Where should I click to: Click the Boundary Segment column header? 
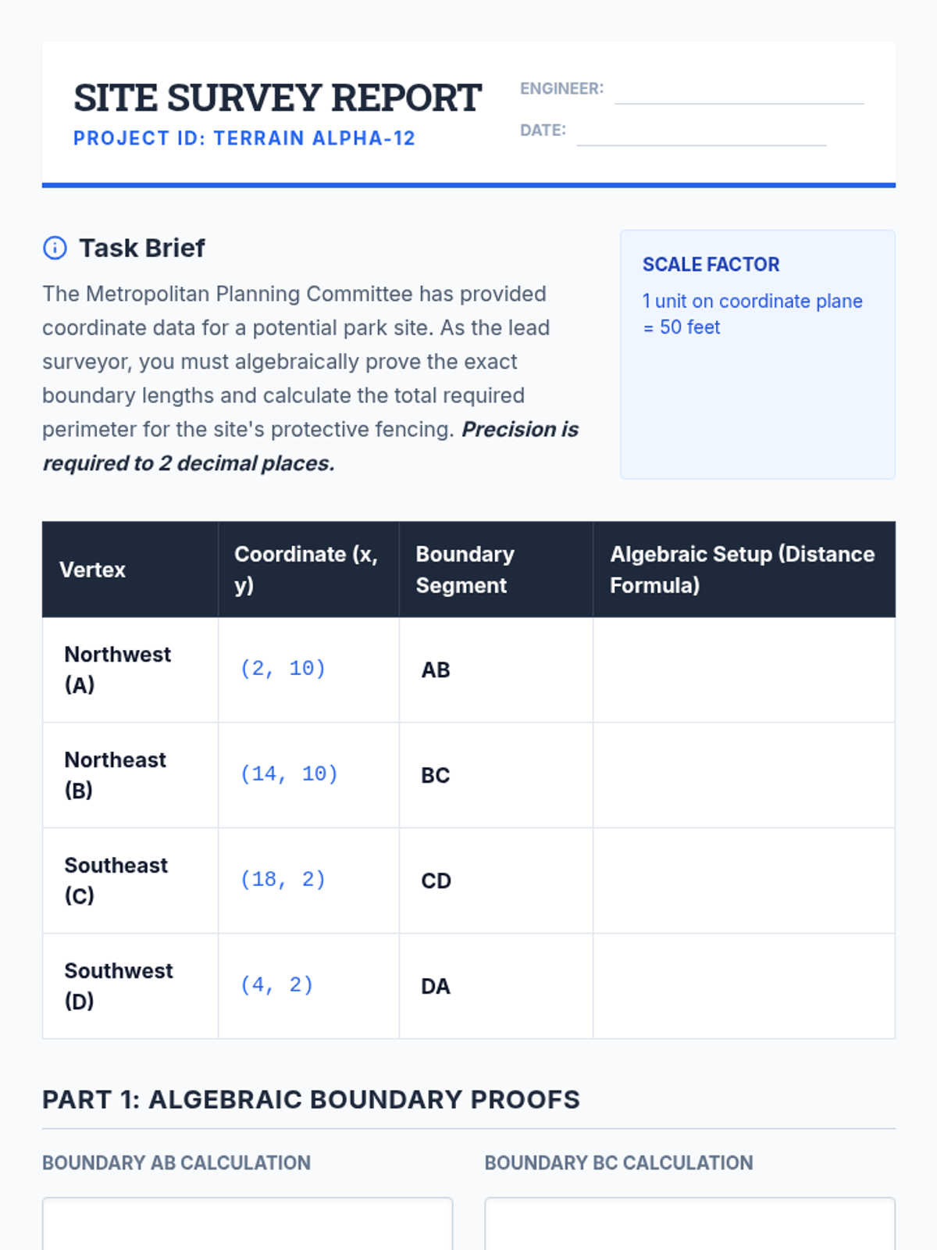pos(465,570)
